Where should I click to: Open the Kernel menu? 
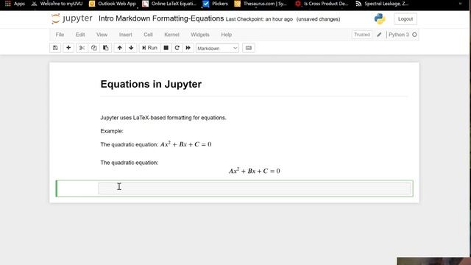[x=171, y=35]
